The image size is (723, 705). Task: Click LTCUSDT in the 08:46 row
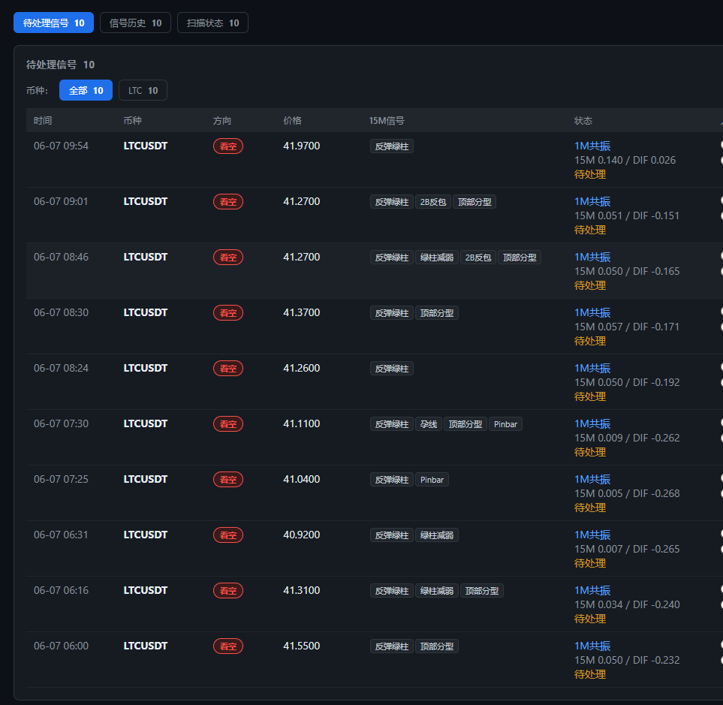[145, 258]
